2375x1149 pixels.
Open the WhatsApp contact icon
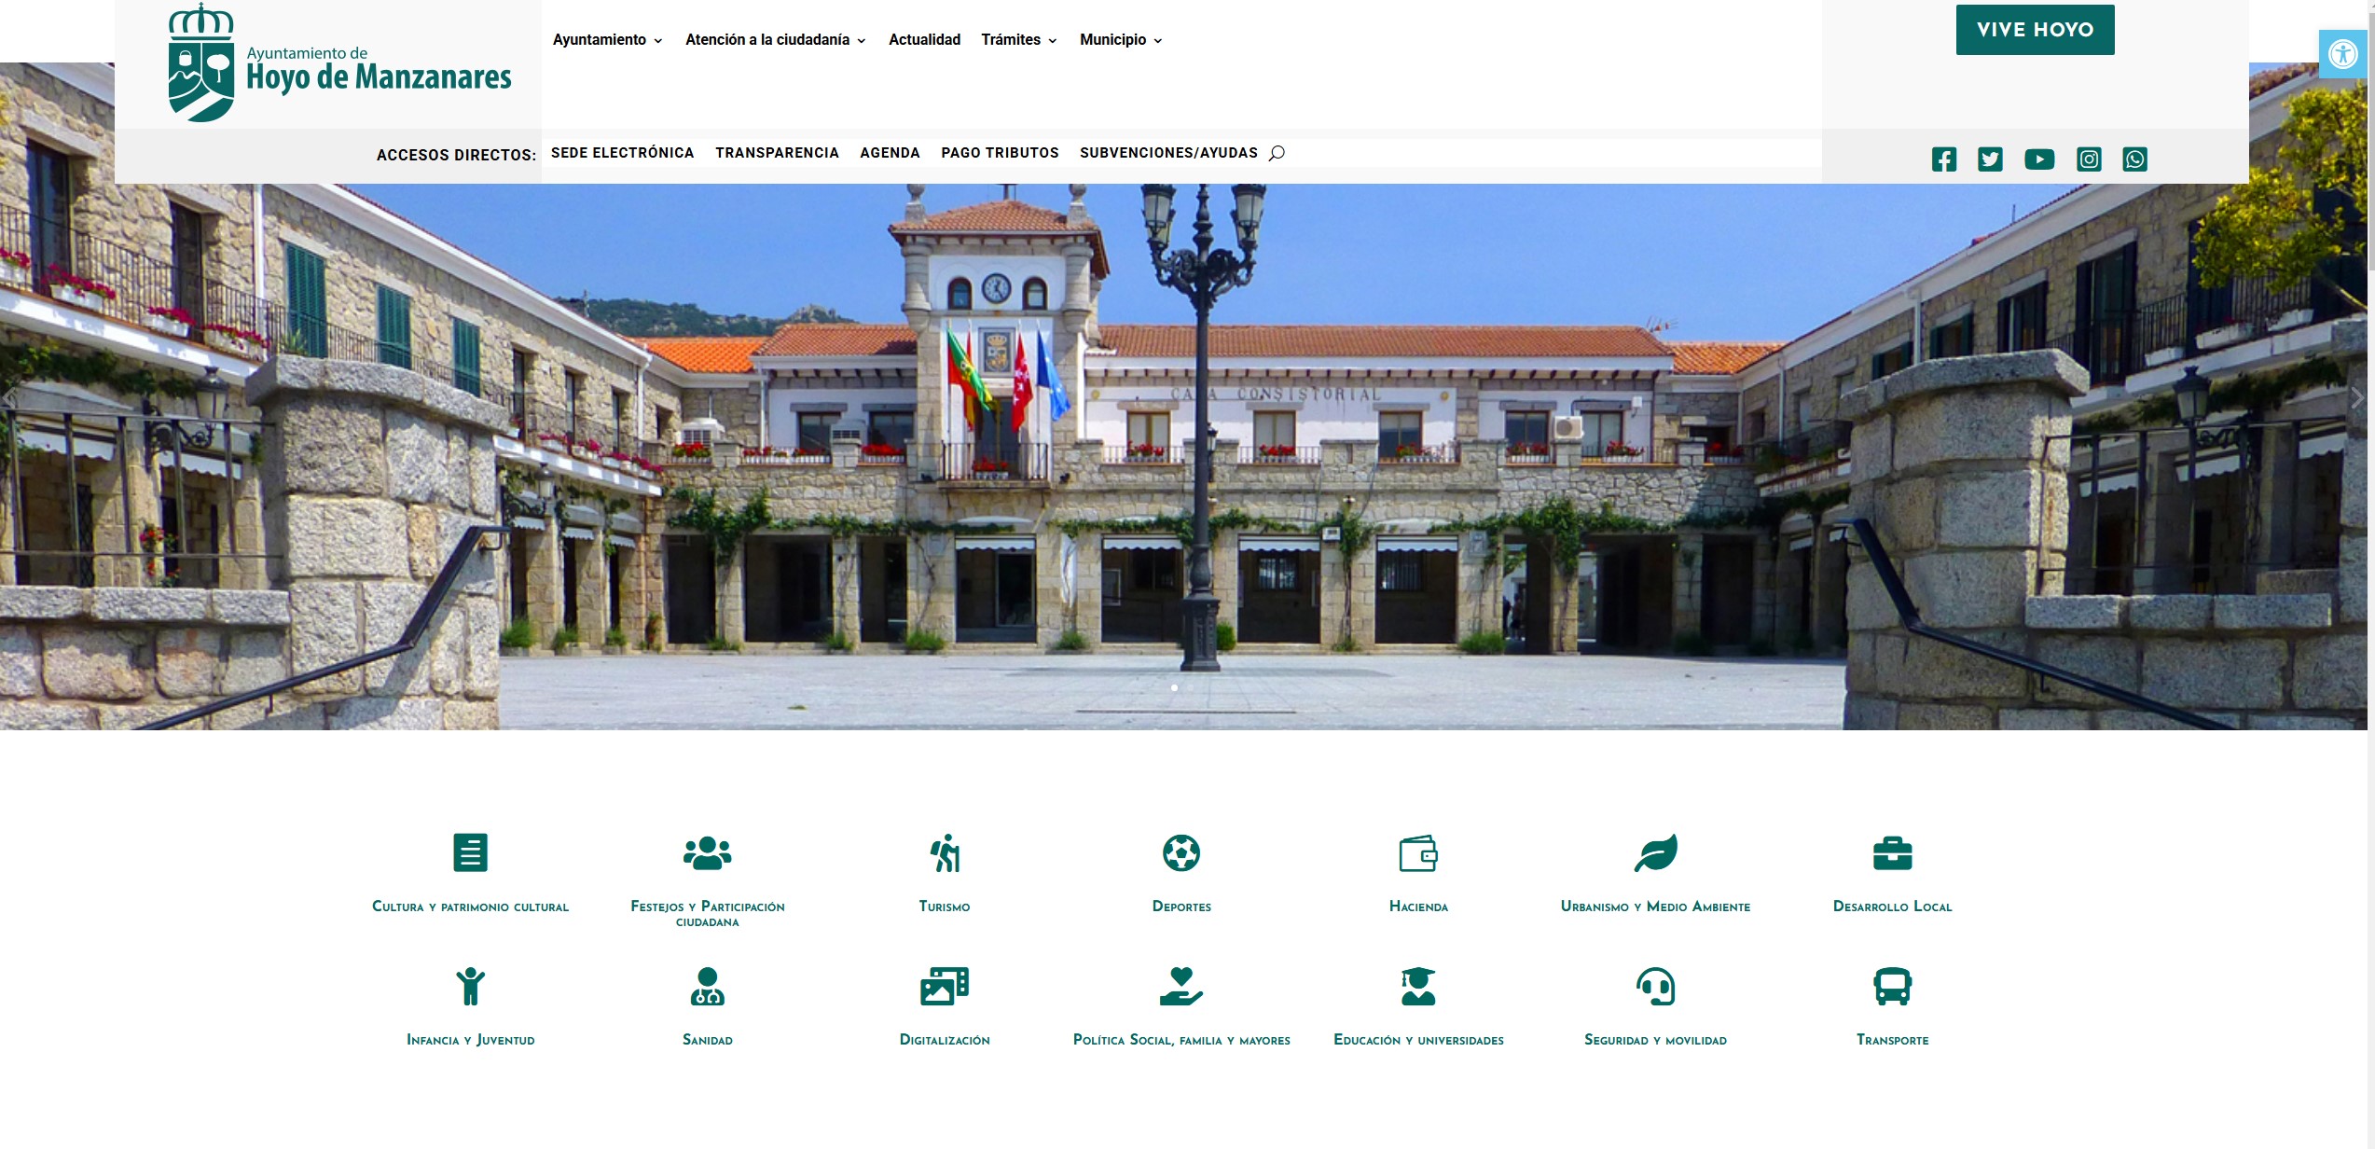(2135, 159)
